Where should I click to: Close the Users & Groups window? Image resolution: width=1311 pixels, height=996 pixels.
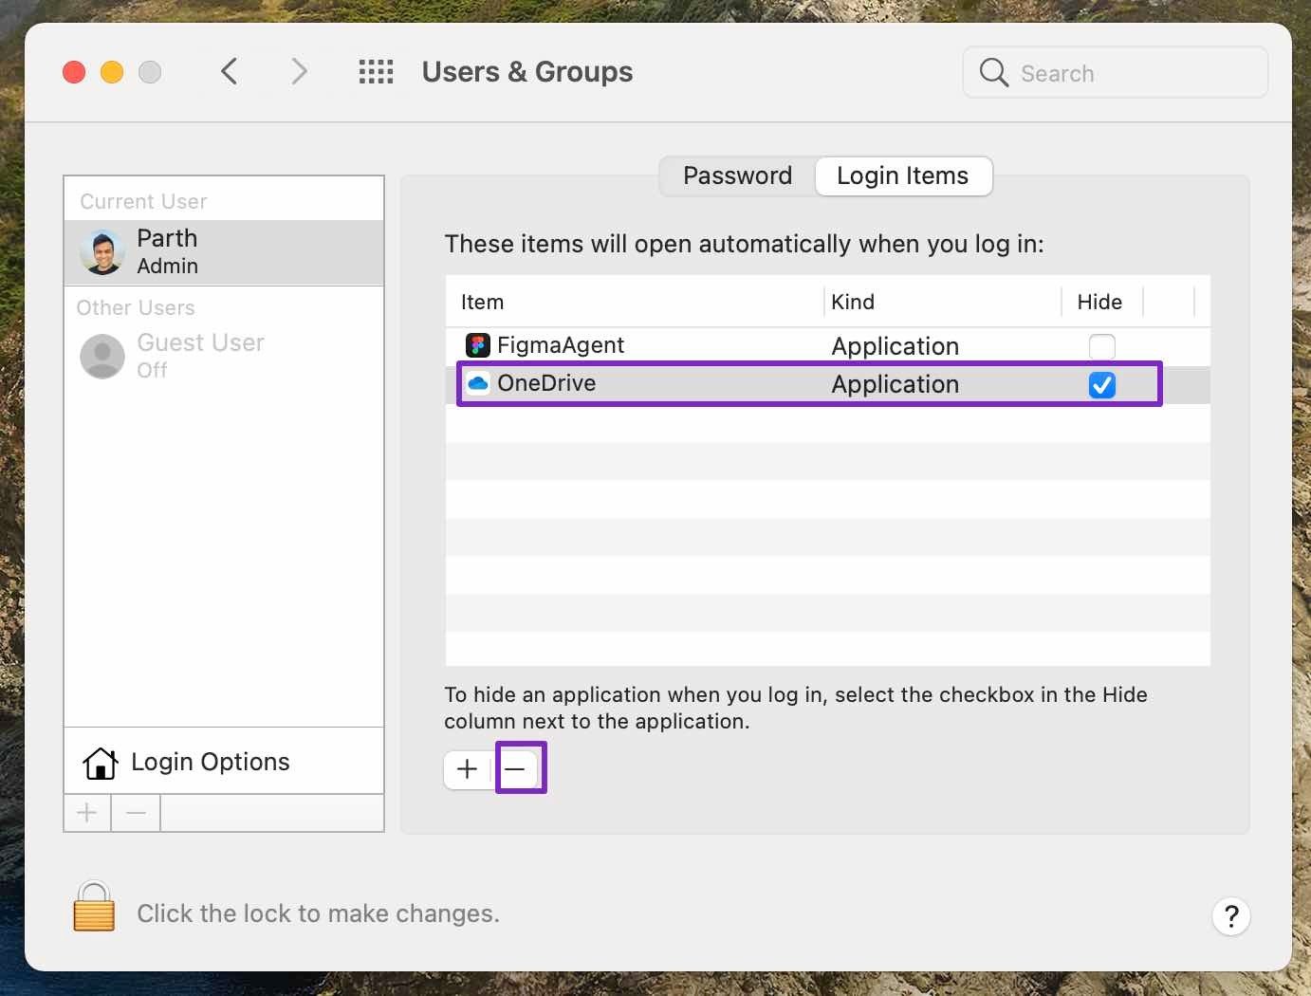point(74,72)
